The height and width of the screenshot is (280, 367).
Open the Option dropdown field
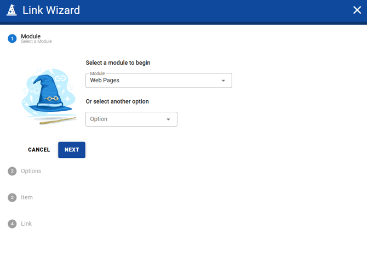click(126, 119)
